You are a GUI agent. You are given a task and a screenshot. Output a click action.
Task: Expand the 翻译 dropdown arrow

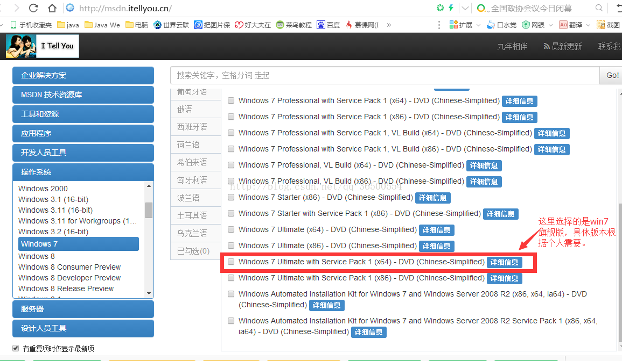588,25
